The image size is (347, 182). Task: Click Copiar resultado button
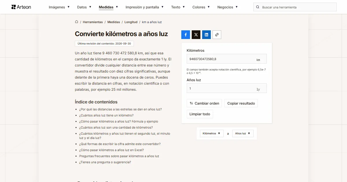click(241, 103)
